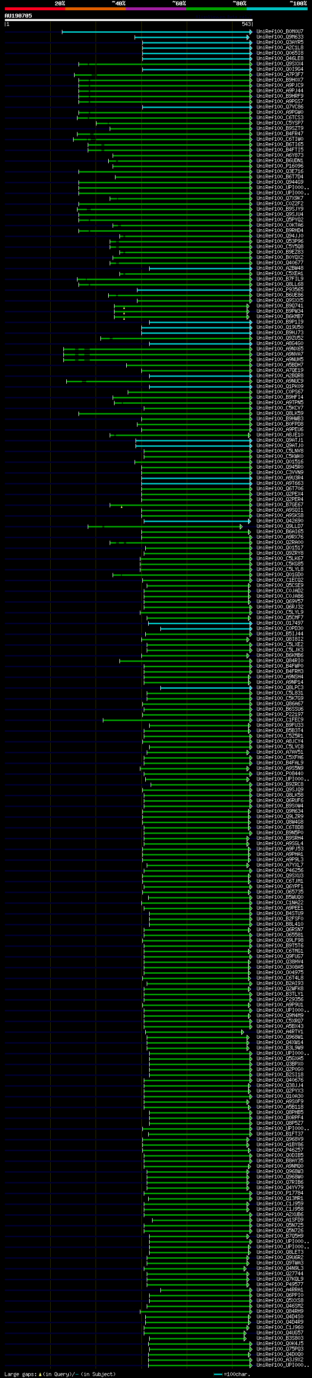The width and height of the screenshot is (312, 1378).
Task: Click the UniRef100_C1FEE9 label
Action: (280, 721)
